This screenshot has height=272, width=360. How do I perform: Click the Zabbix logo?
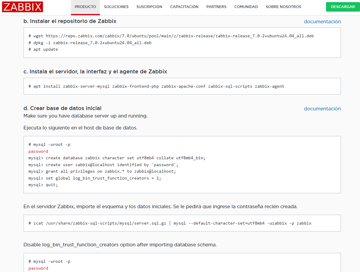[x=22, y=7]
